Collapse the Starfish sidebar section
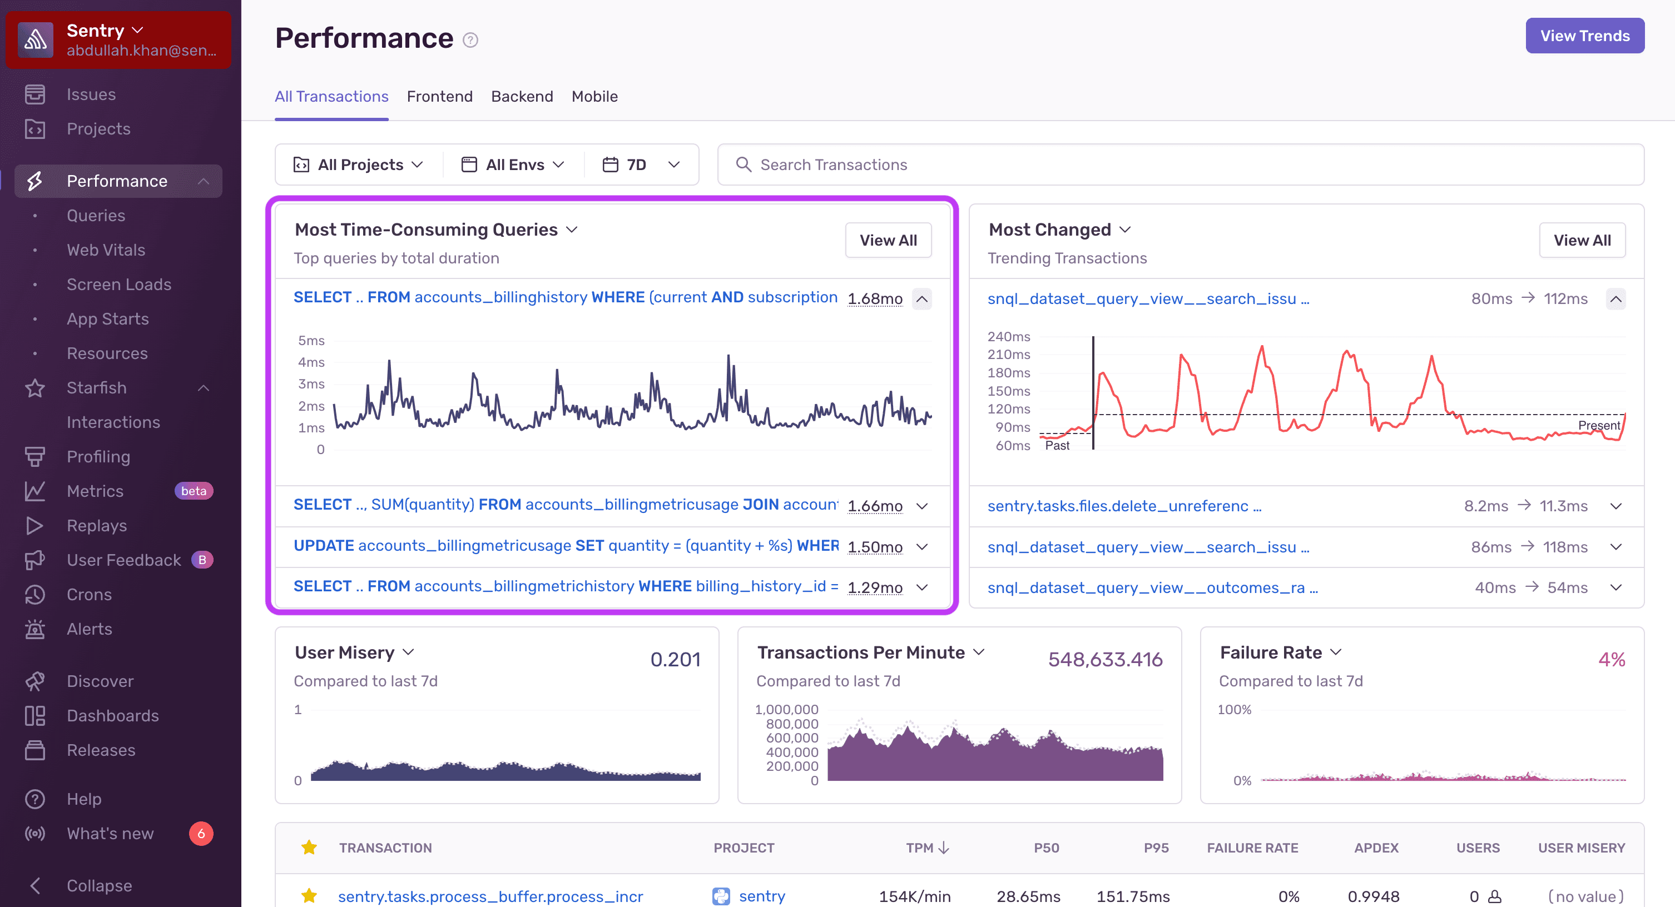Screen dimensions: 1675x907 [204, 388]
